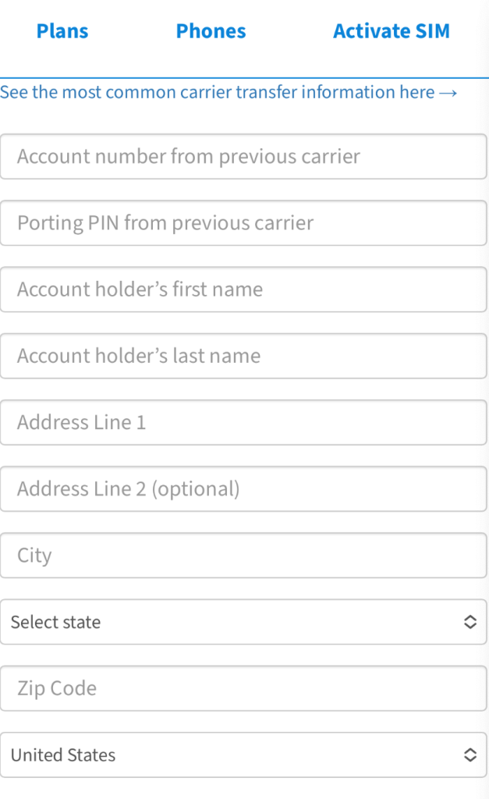The height and width of the screenshot is (799, 489).
Task: Click into the City field
Action: point(243,556)
